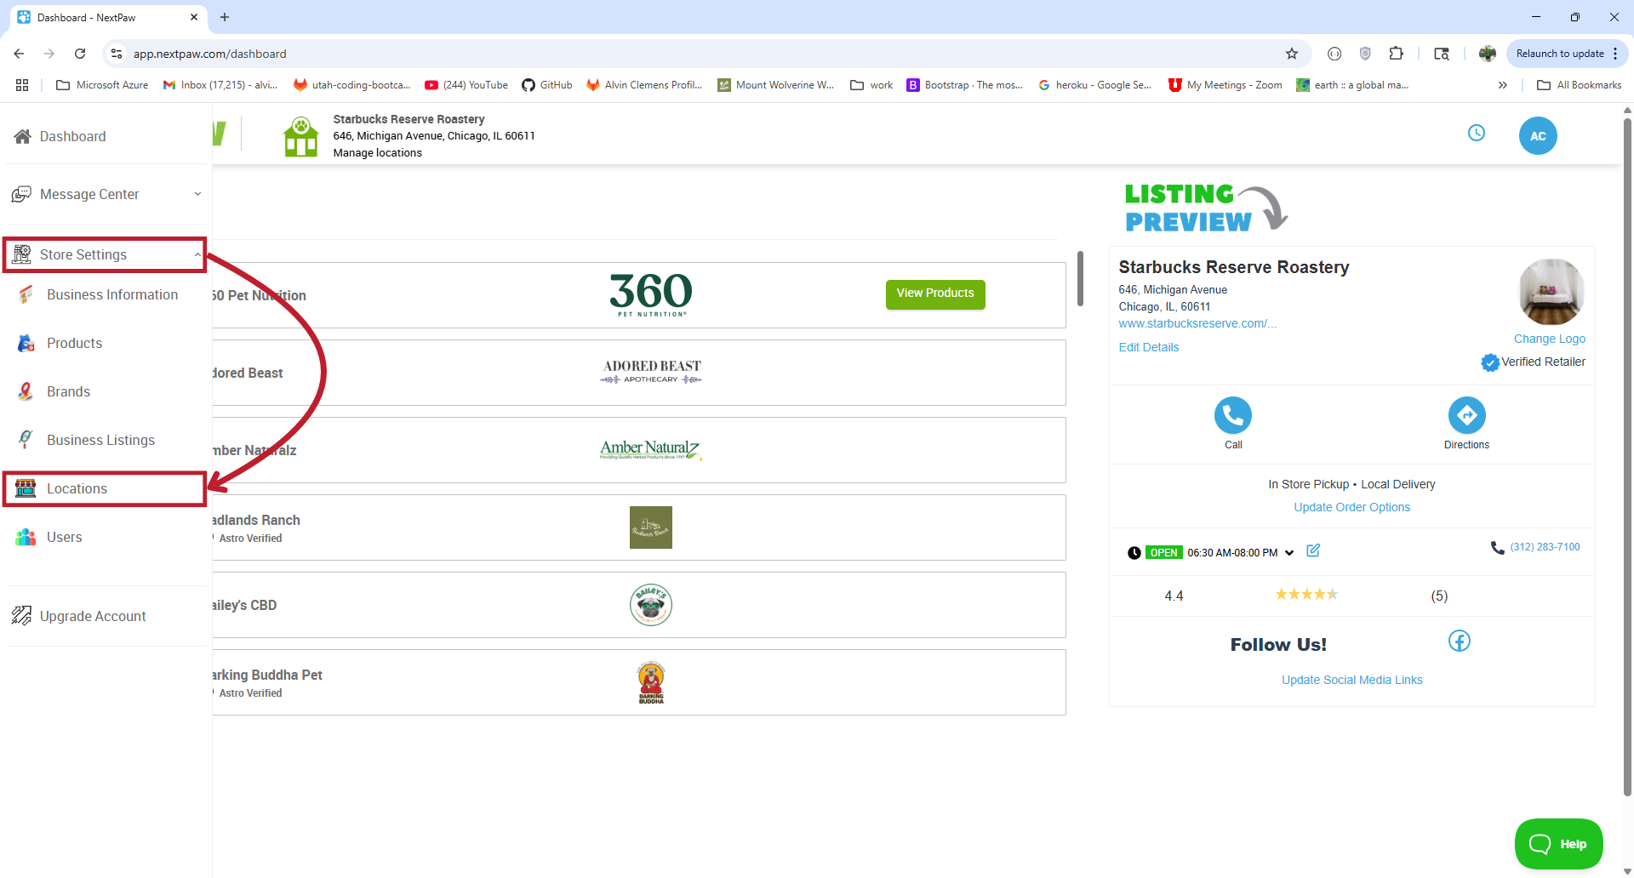Click the Badlands Ranch logo
Screen dimensions: 1634x878
pos(651,527)
